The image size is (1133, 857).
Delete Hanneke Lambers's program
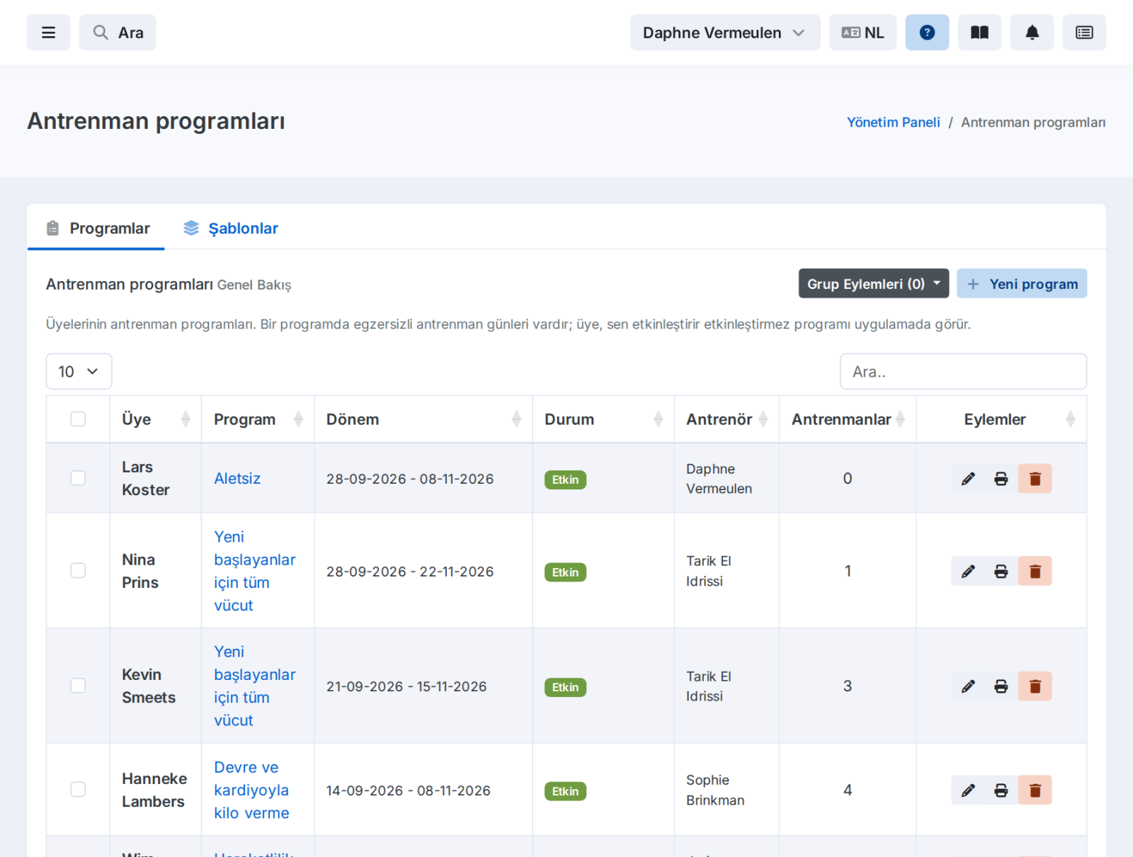click(x=1035, y=790)
